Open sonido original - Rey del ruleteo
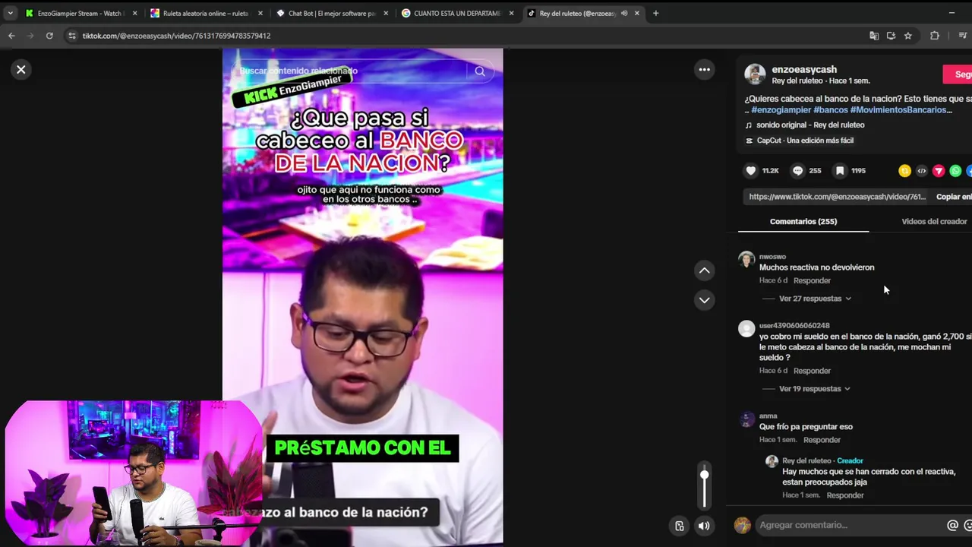Image resolution: width=972 pixels, height=547 pixels. (810, 125)
